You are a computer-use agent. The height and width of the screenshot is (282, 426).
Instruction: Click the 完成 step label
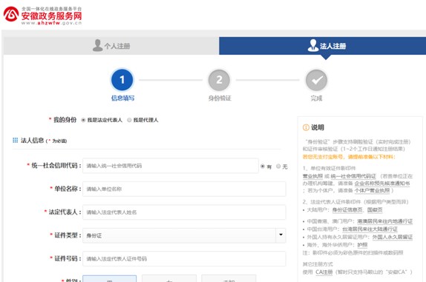(316, 98)
